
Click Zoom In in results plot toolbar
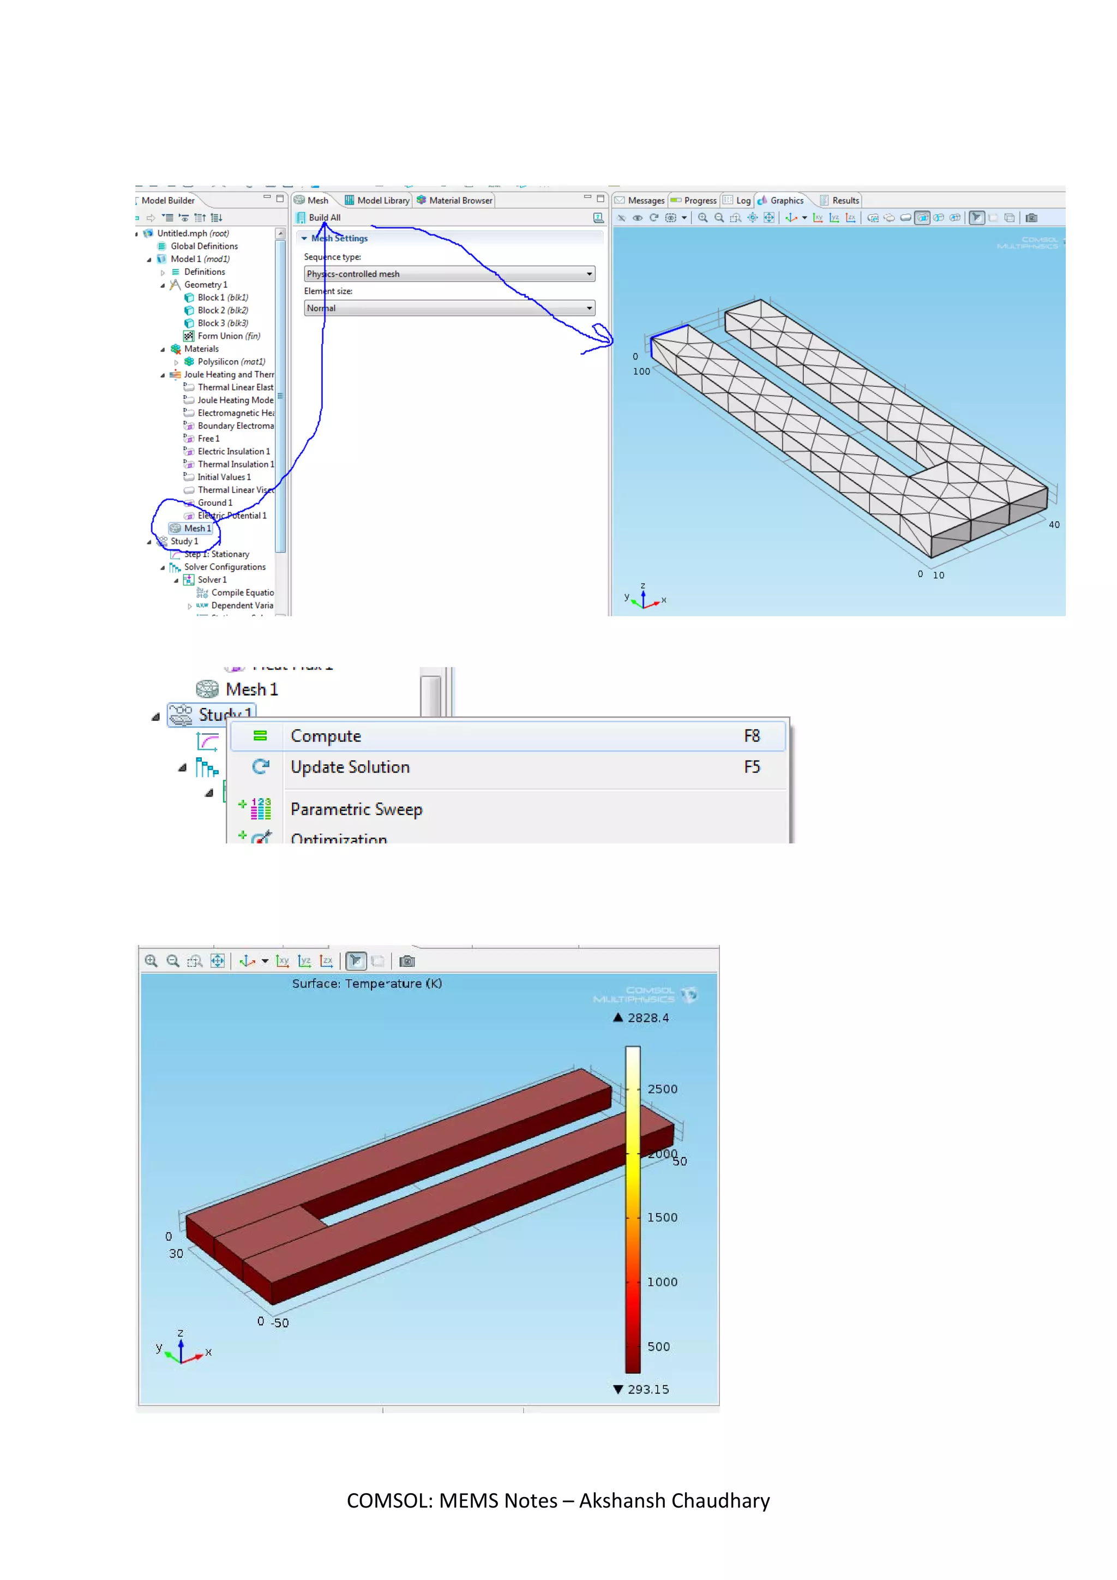(151, 961)
